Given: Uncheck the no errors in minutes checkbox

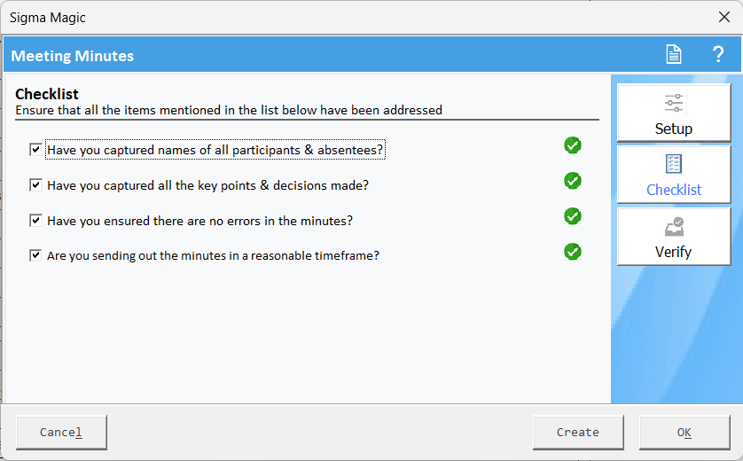Looking at the screenshot, I should coord(35,221).
